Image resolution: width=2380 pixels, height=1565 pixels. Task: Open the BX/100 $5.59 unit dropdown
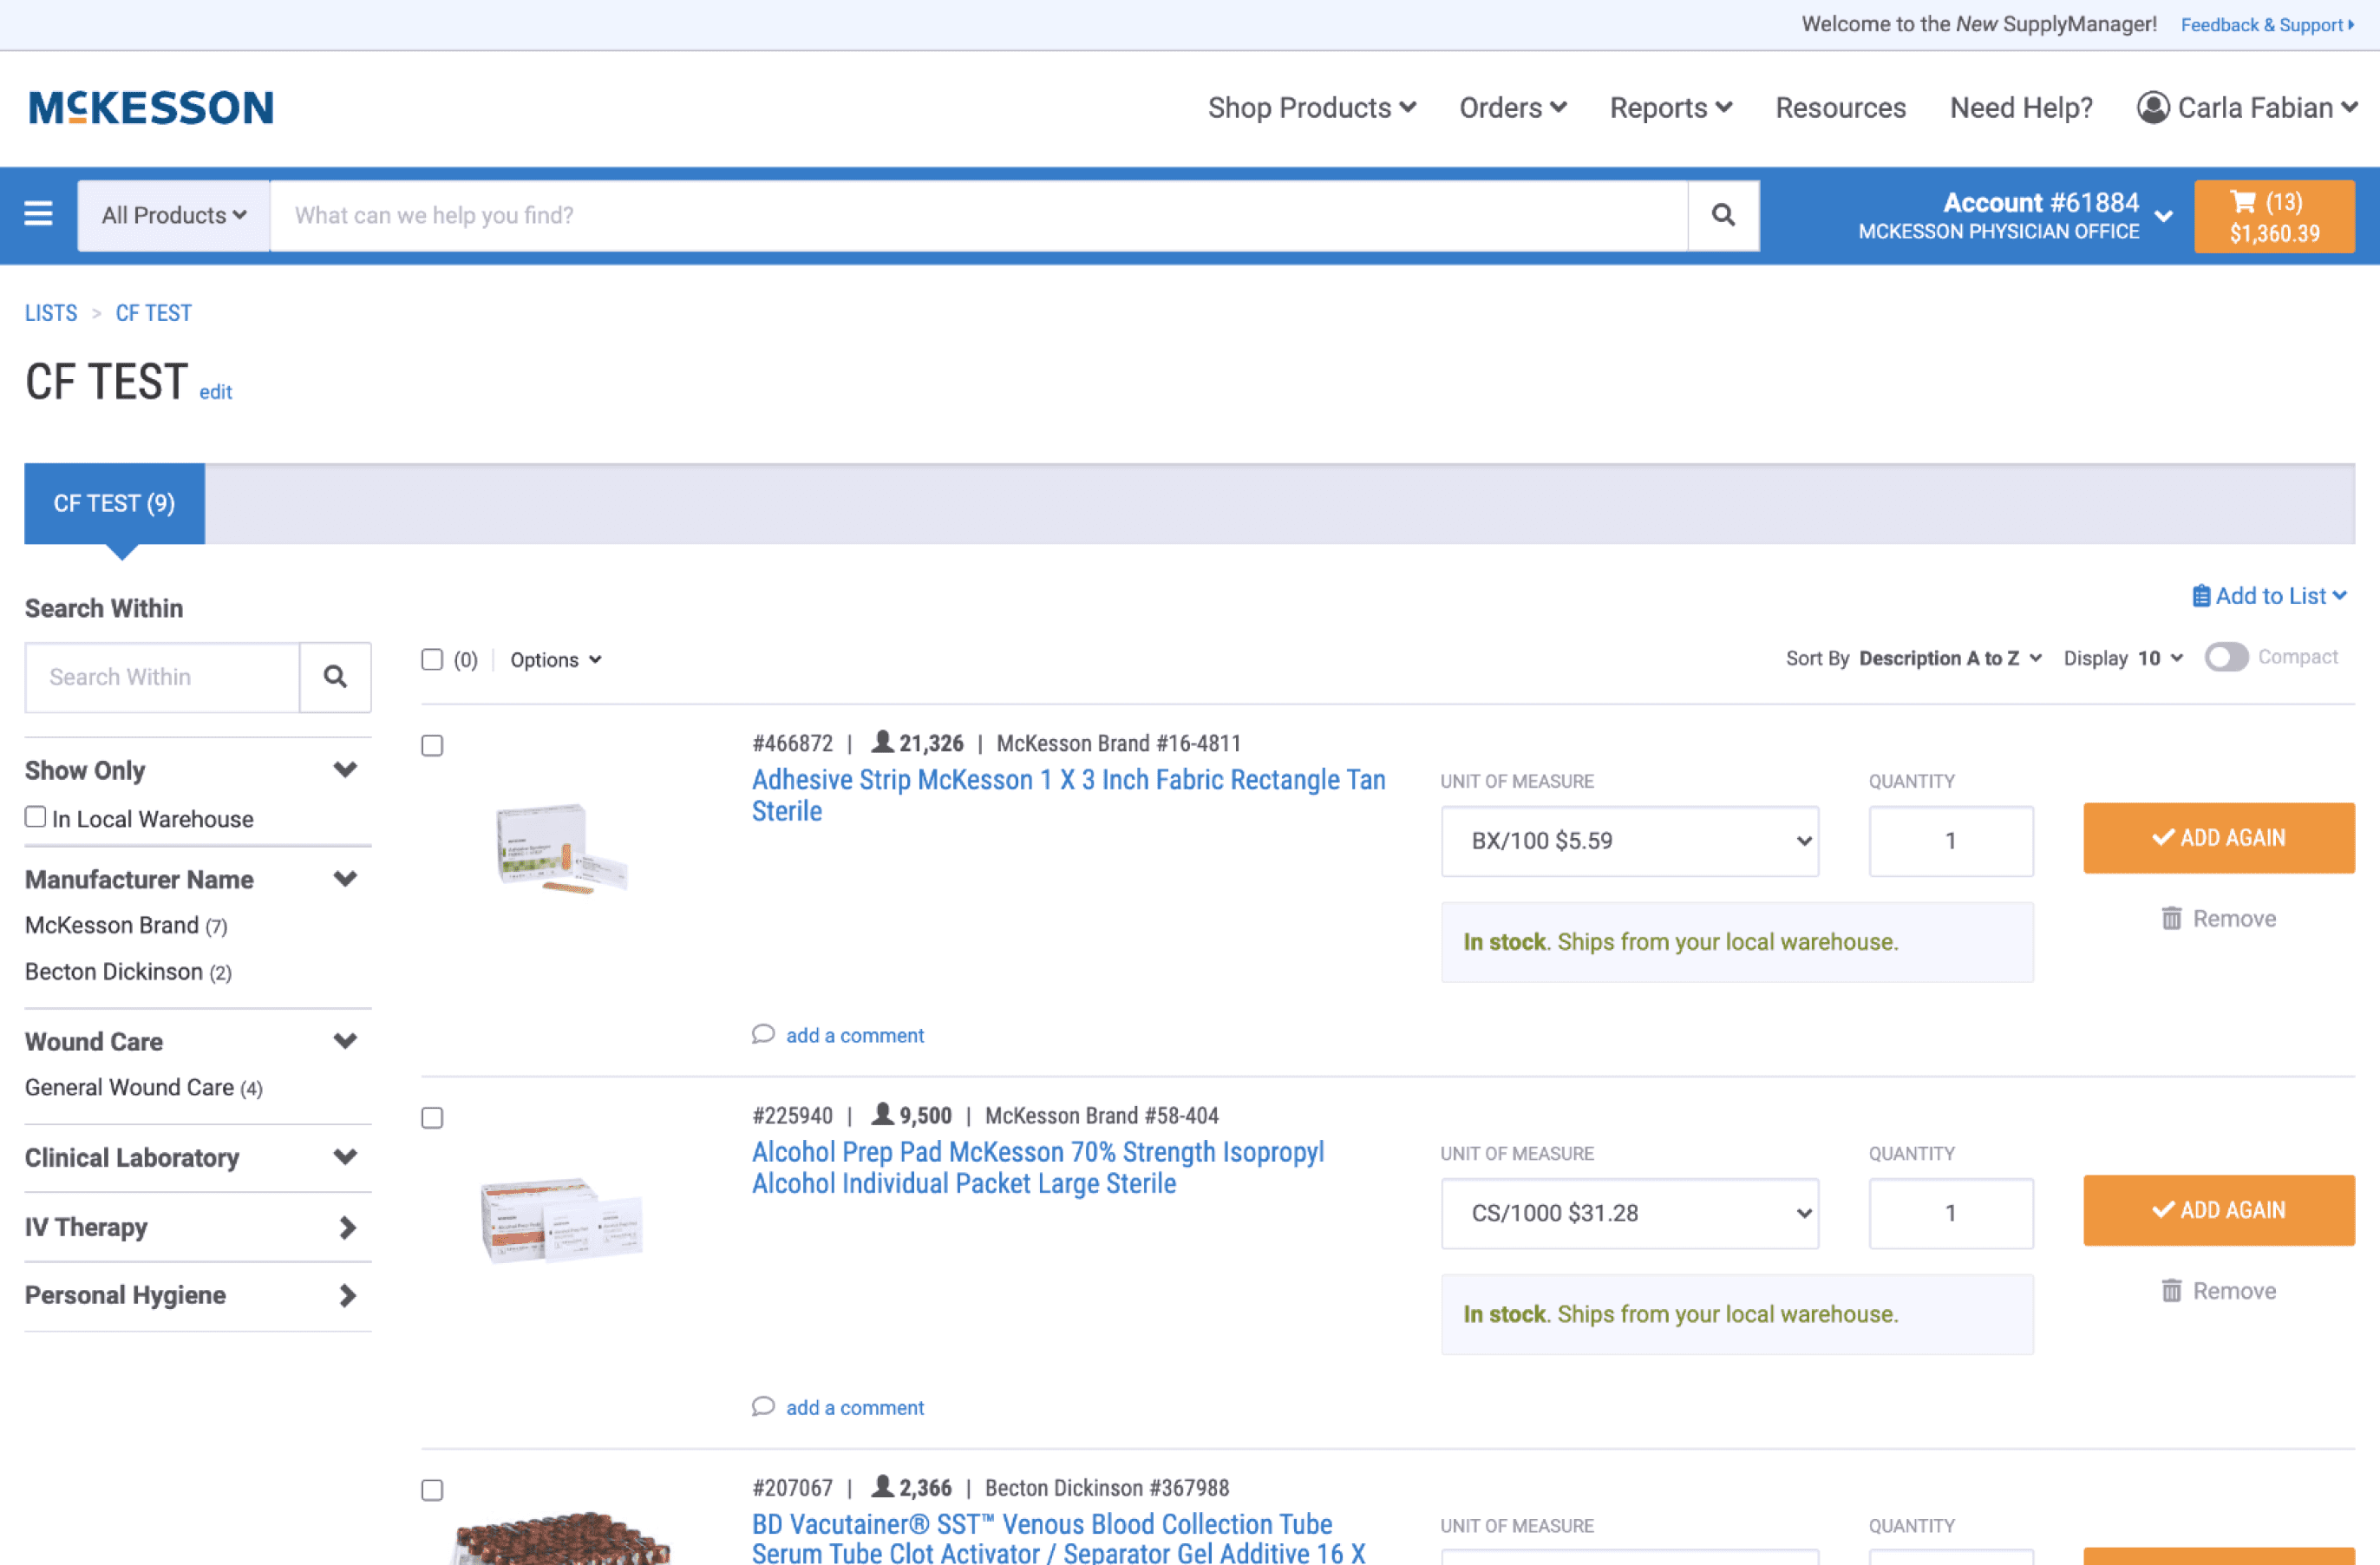coord(1629,841)
